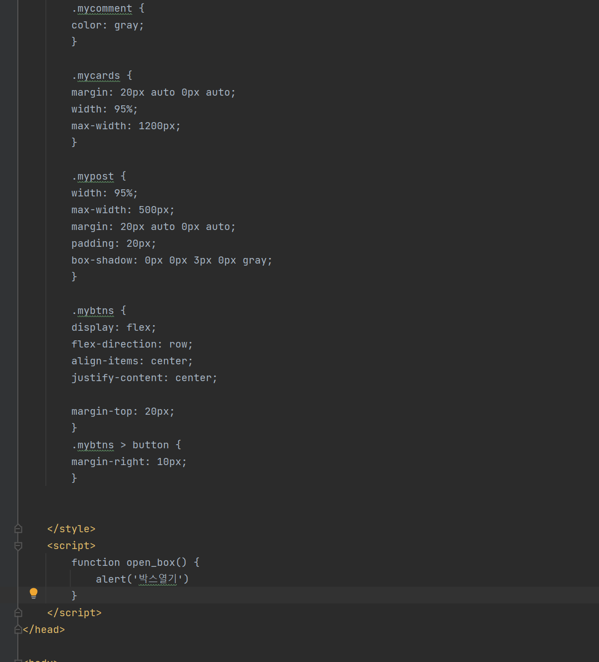Collapse the fold marker beside </style>

pyautogui.click(x=18, y=529)
